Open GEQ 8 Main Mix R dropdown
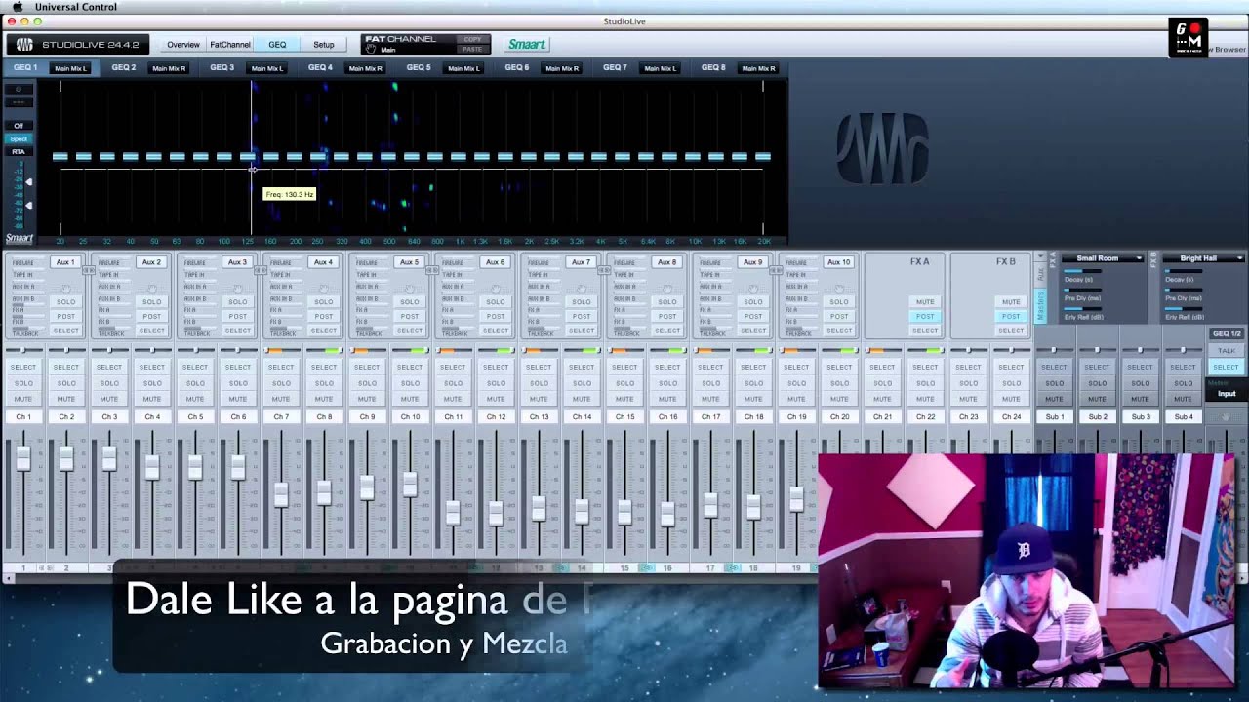Image resolution: width=1249 pixels, height=702 pixels. 759,68
